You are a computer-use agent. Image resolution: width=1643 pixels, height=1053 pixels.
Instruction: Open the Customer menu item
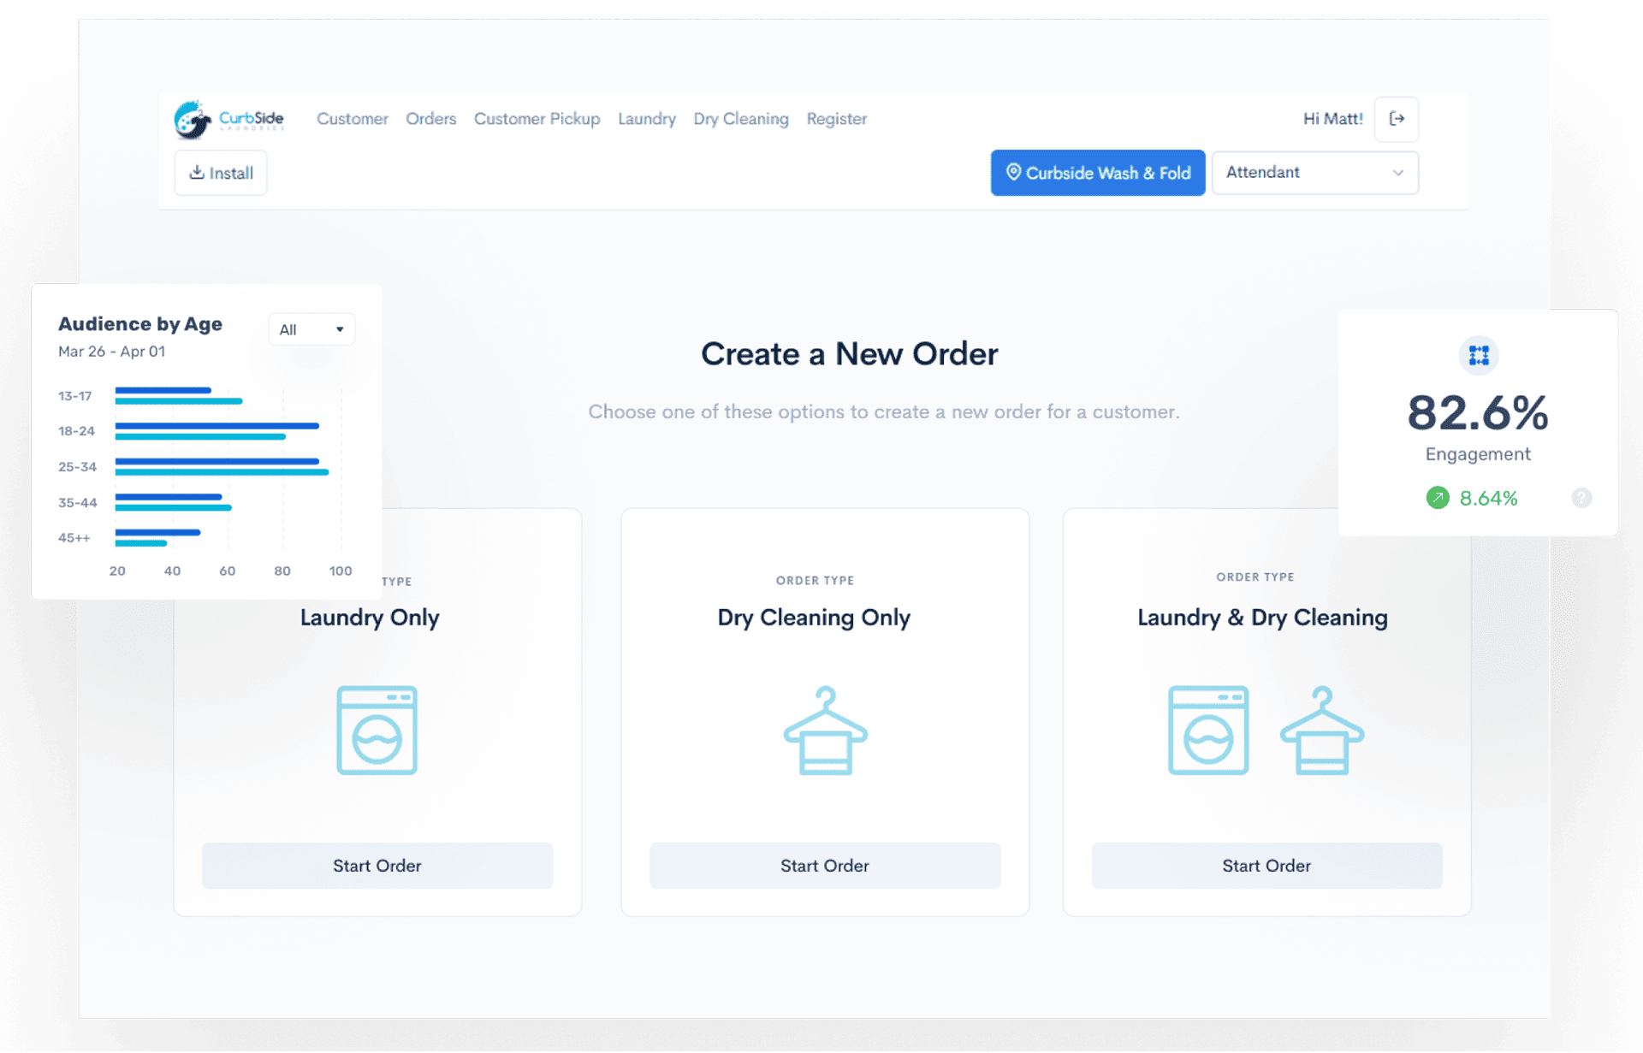point(351,118)
